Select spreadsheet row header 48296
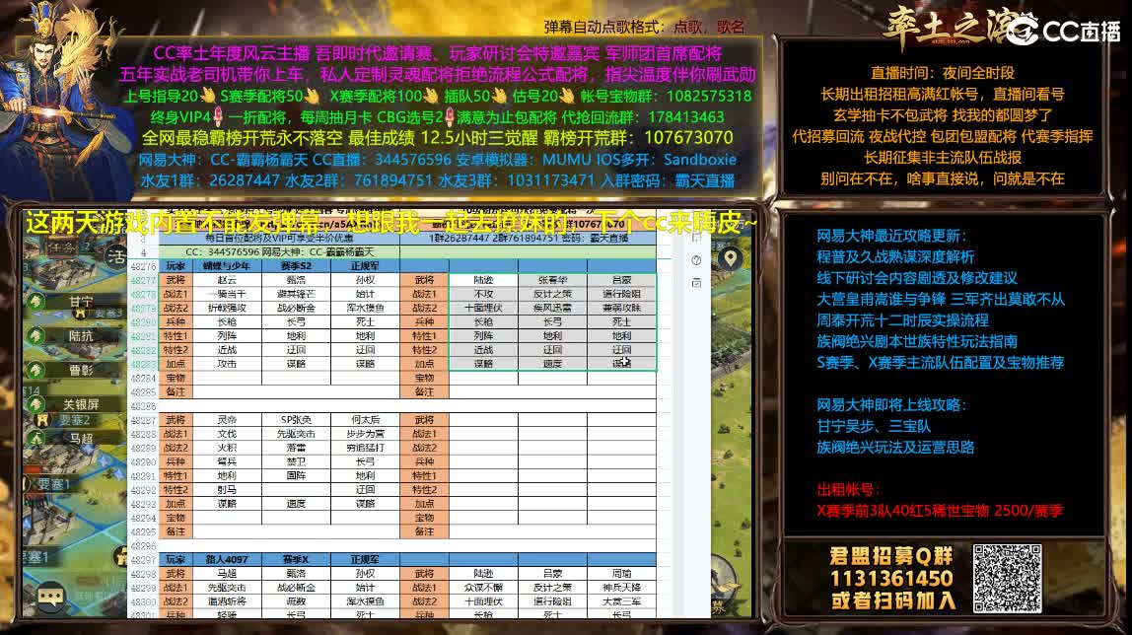The width and height of the screenshot is (1132, 635). pos(143,546)
